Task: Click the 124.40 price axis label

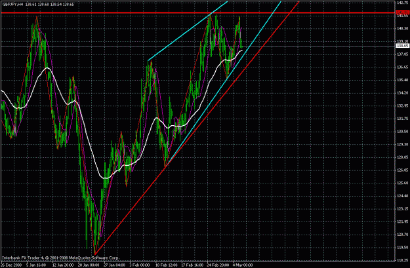Action: tap(403, 196)
